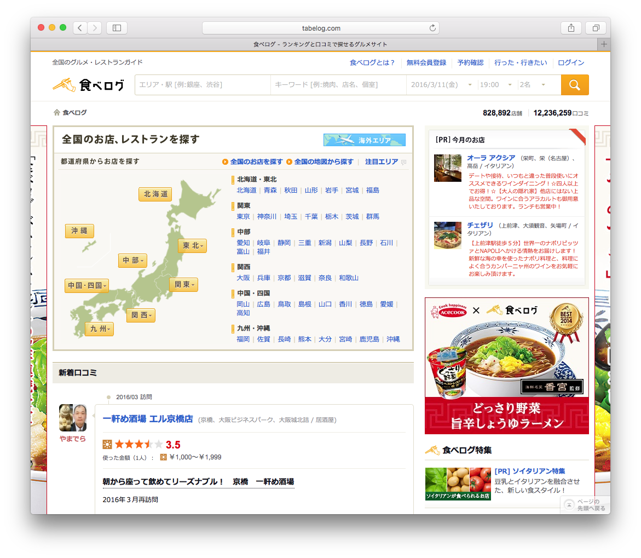Click the home breadcrumb icon

coord(57,112)
